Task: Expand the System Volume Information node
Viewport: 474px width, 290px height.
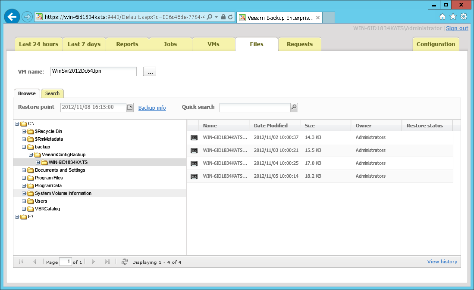Action: (24, 194)
